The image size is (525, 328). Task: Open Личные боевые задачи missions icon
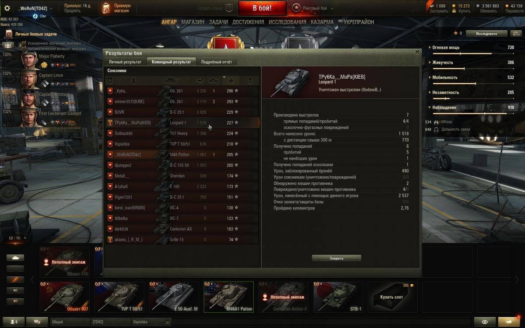[x=8, y=34]
